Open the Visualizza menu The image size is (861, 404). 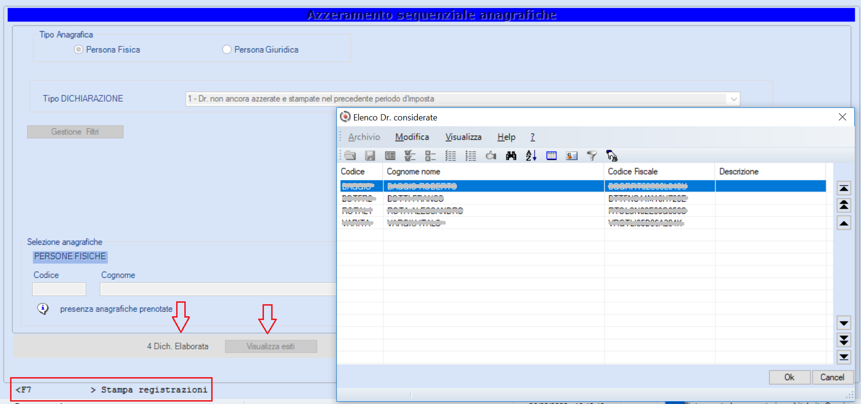464,137
